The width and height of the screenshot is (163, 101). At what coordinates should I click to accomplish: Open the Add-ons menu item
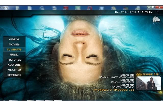[x=14, y=65]
